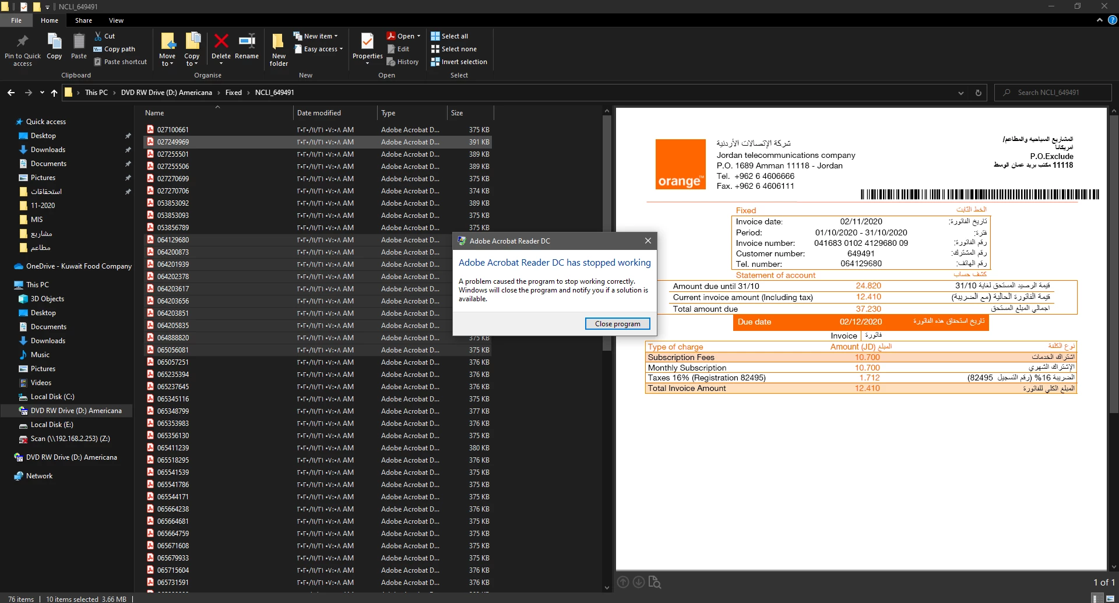The height and width of the screenshot is (603, 1119).
Task: Select 3D Objects in navigation pane
Action: click(47, 299)
